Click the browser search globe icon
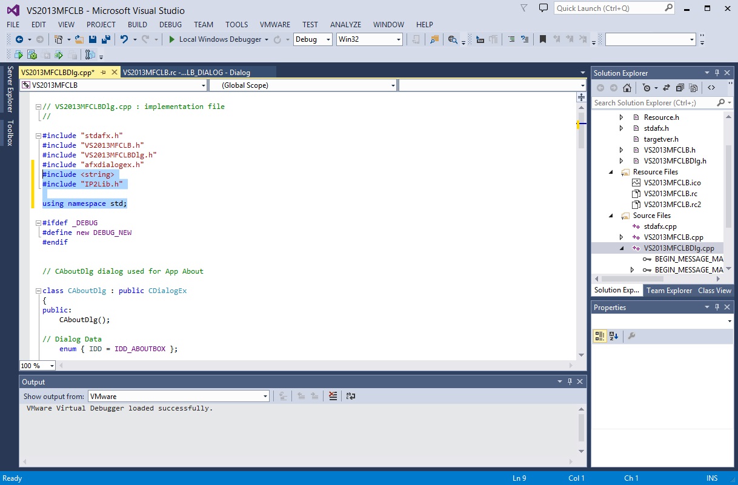This screenshot has width=738, height=485. [452, 39]
